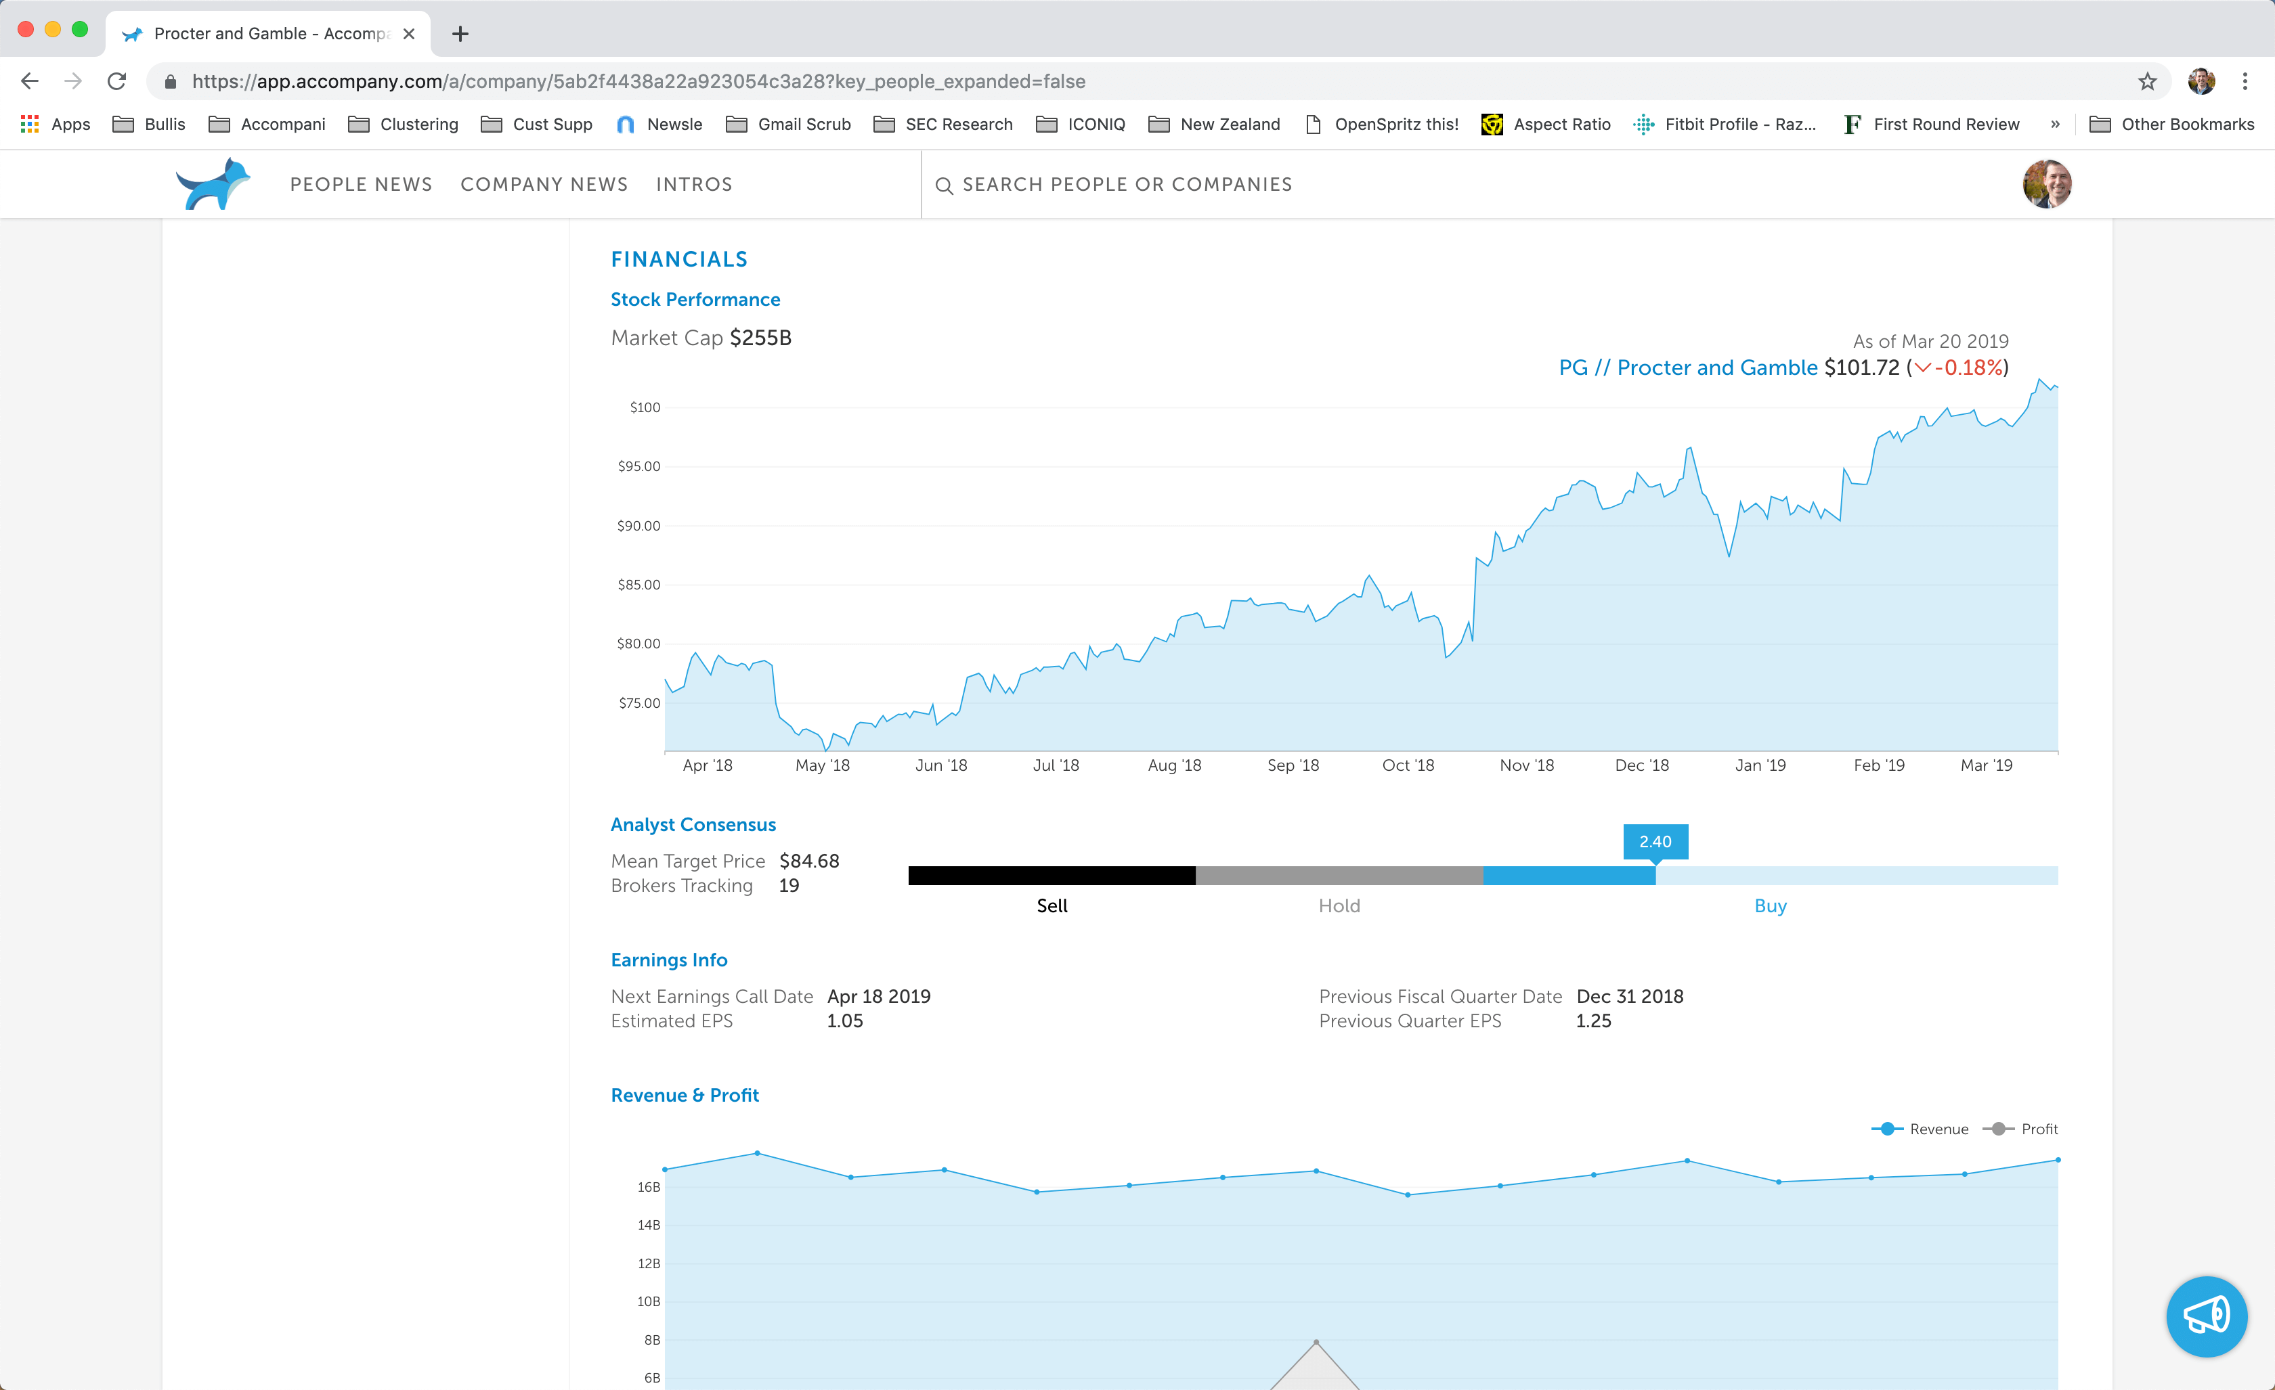The height and width of the screenshot is (1390, 2275).
Task: Open the Other Bookmarks folder
Action: (x=2171, y=124)
